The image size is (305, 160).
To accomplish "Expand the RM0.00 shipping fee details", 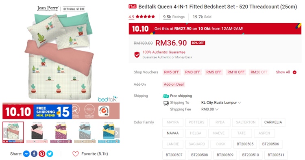I will tap(210, 109).
